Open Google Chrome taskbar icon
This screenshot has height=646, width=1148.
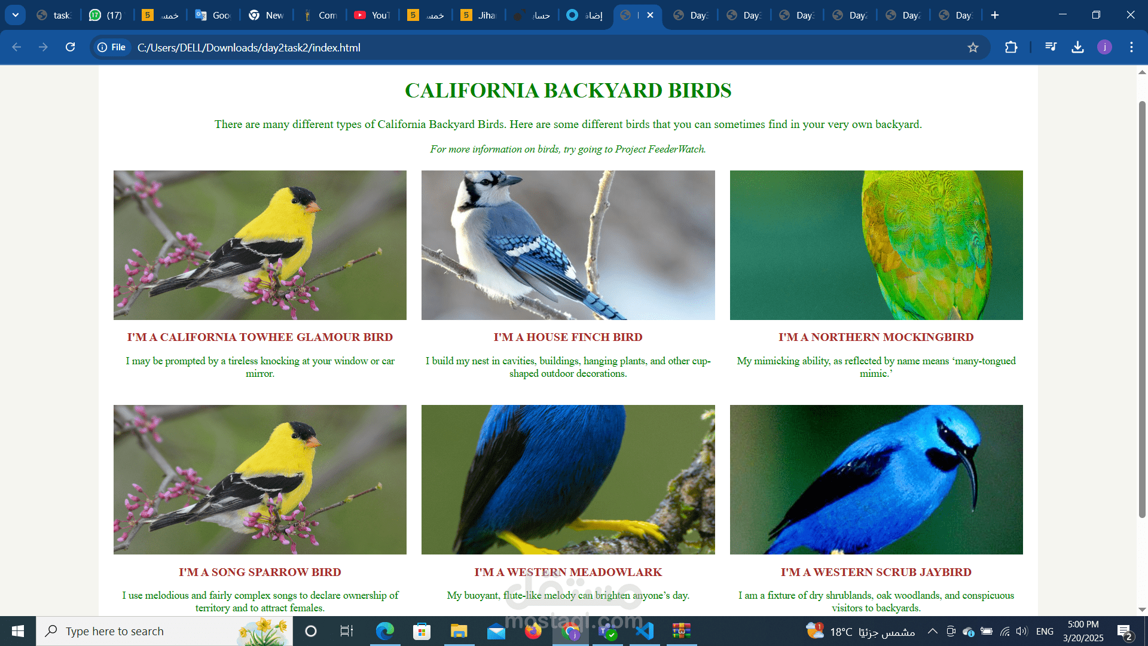pyautogui.click(x=570, y=631)
